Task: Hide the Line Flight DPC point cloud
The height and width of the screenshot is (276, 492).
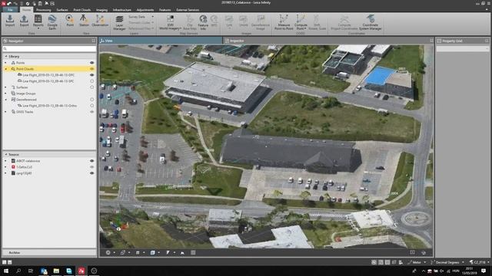Action: (x=92, y=75)
